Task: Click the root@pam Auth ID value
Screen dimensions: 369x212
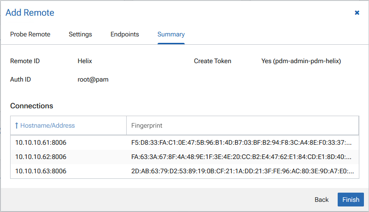Action: [93, 79]
